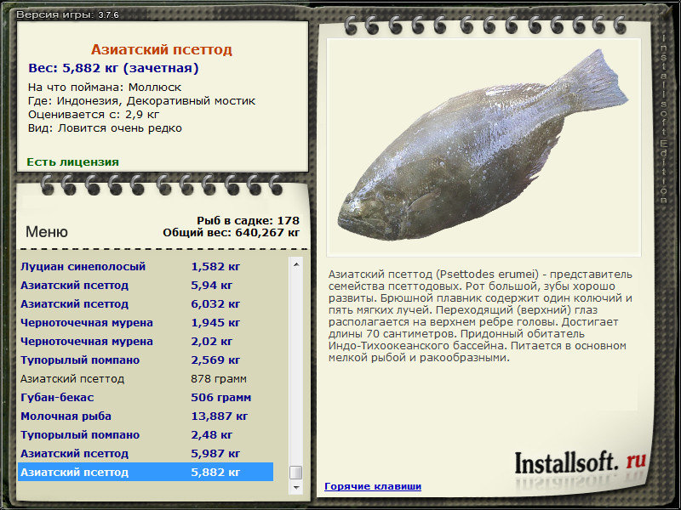Select the Губан-бекас 506 грамм row
Screen dimensions: 681x510
pyautogui.click(x=146, y=397)
